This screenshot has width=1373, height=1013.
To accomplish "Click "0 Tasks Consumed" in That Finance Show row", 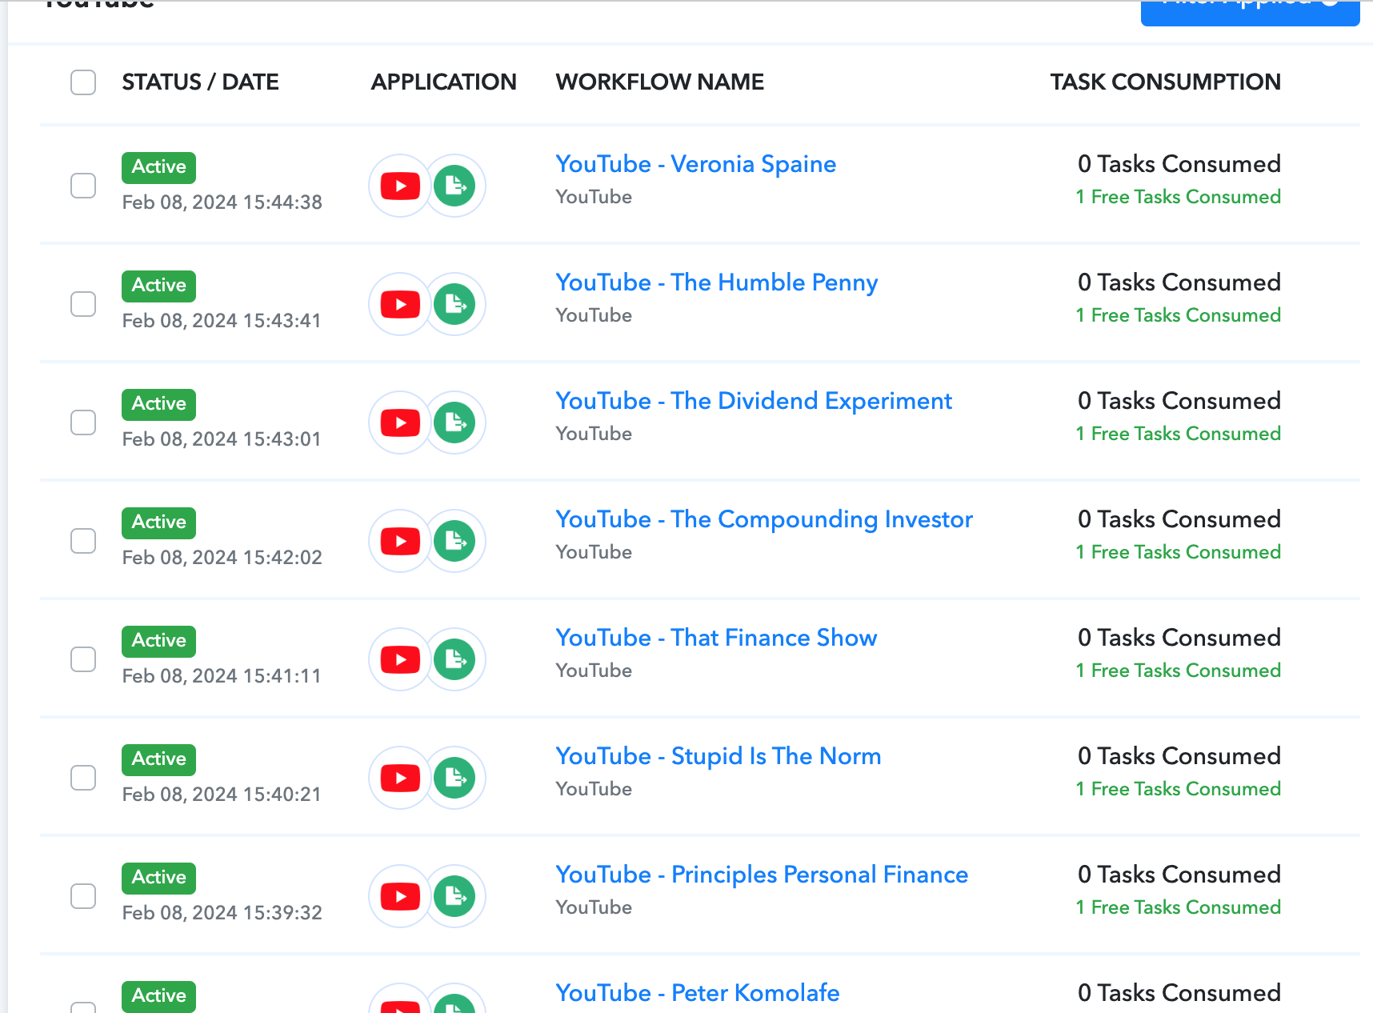I will click(1179, 638).
